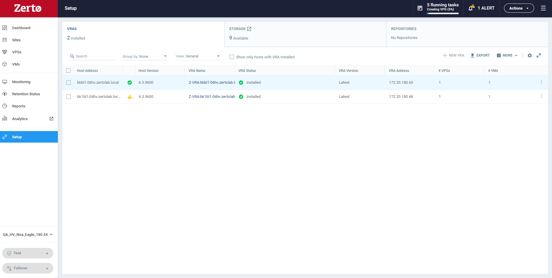Screen dimensions: 552x278
Task: Click VRA address 172.20.180.65
Action: [x=401, y=83]
